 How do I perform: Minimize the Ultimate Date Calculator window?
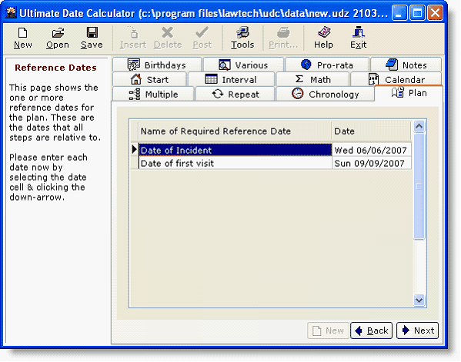tap(399, 13)
